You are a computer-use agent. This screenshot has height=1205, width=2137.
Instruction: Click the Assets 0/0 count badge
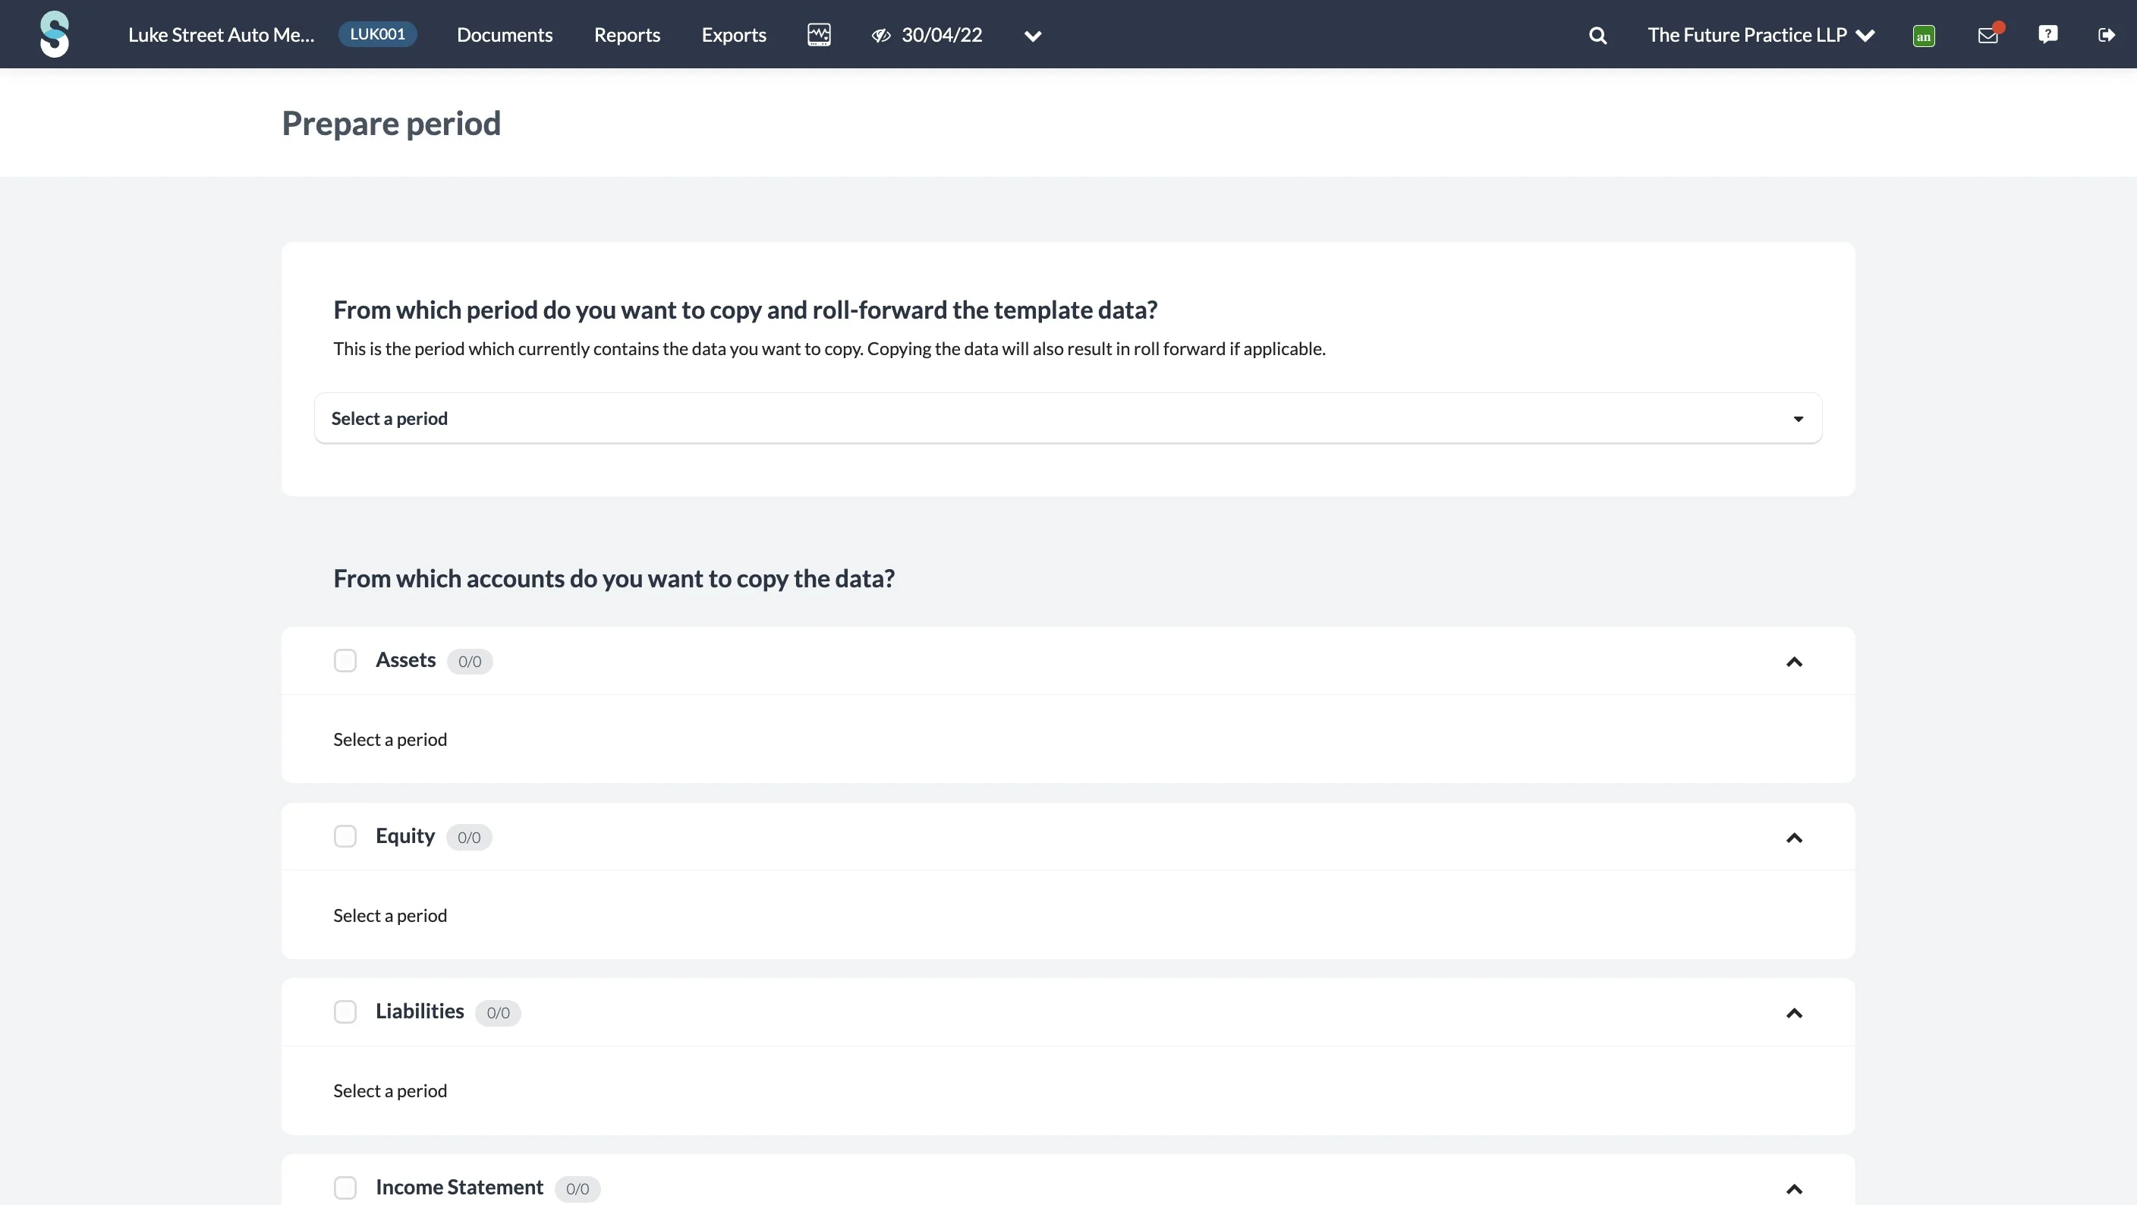(470, 662)
